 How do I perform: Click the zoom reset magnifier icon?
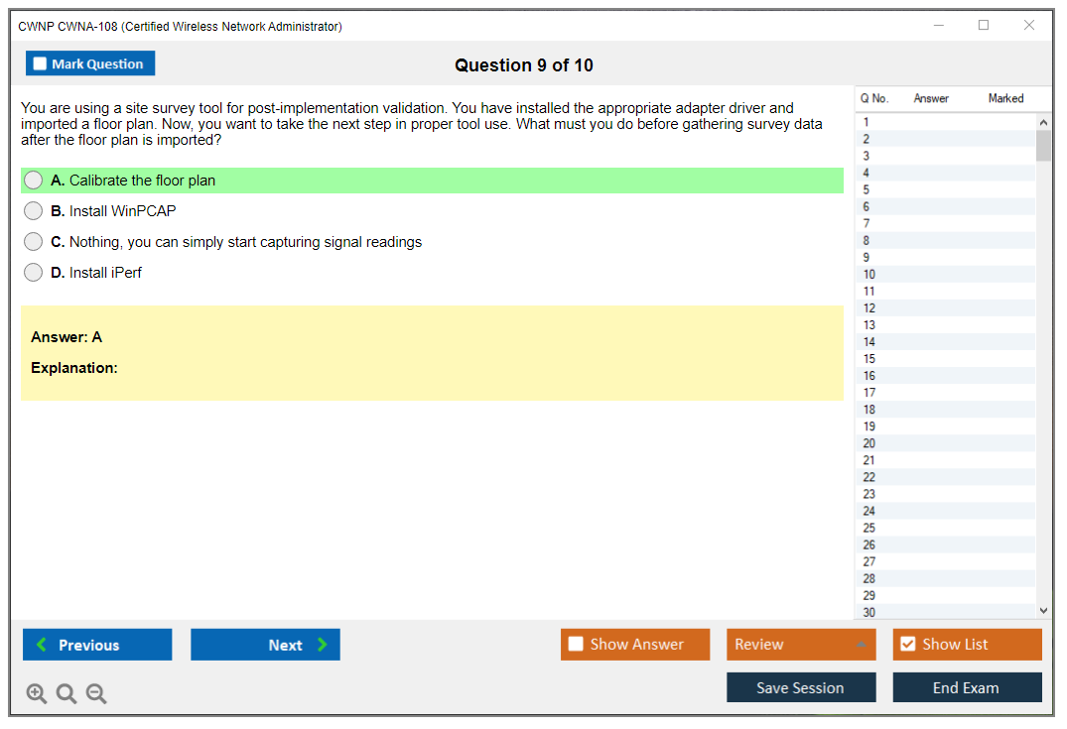pos(67,694)
